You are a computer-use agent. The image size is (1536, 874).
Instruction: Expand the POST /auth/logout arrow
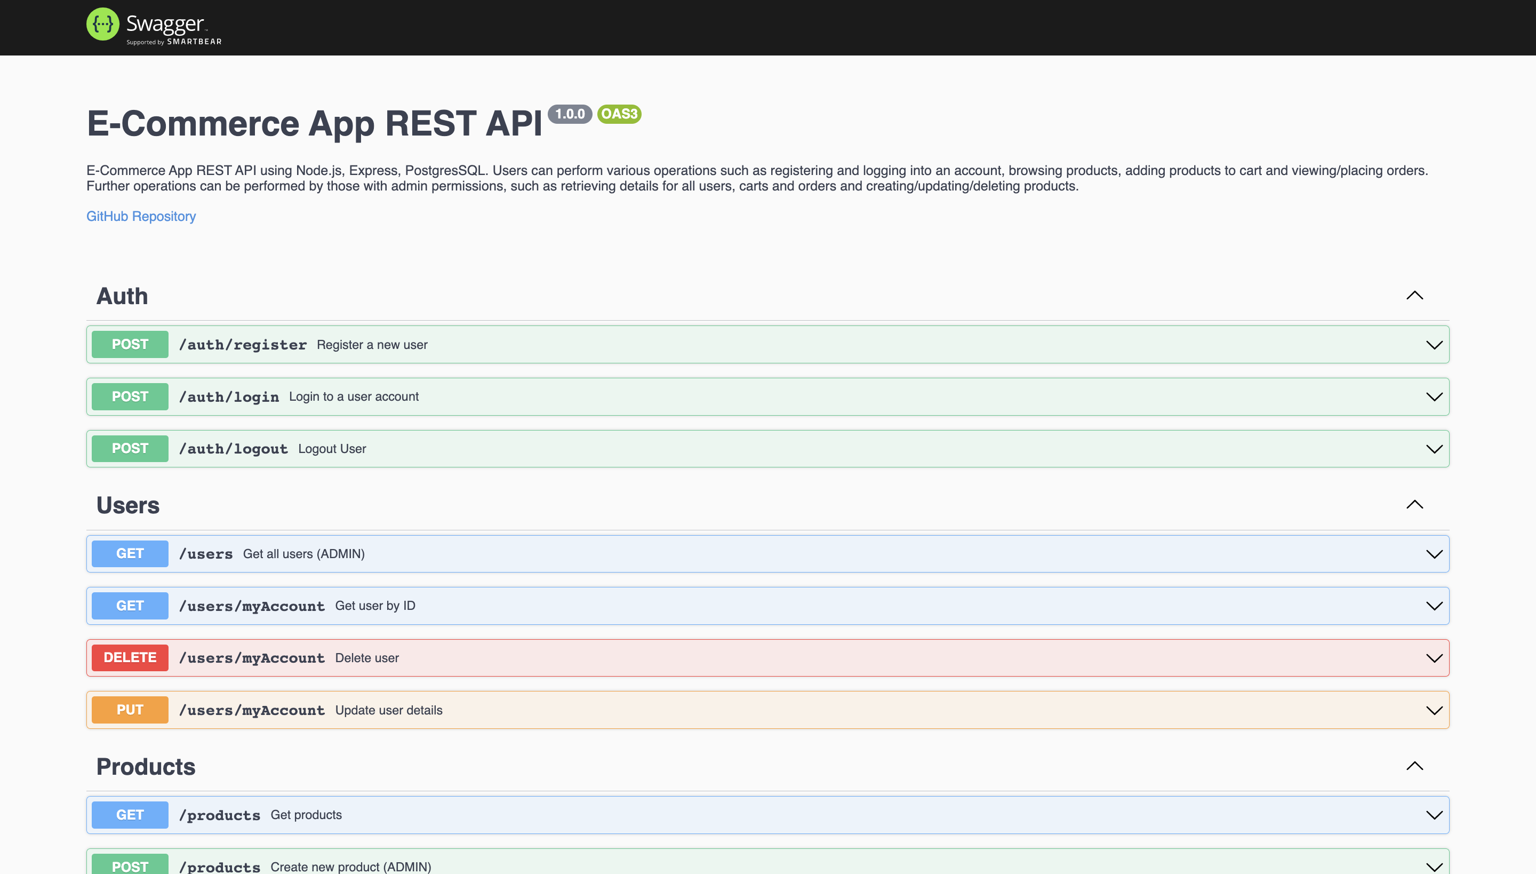tap(1434, 449)
